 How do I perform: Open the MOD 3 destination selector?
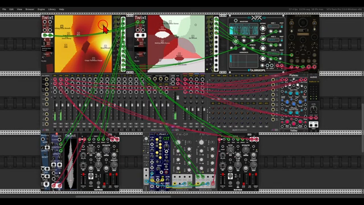(273, 54)
